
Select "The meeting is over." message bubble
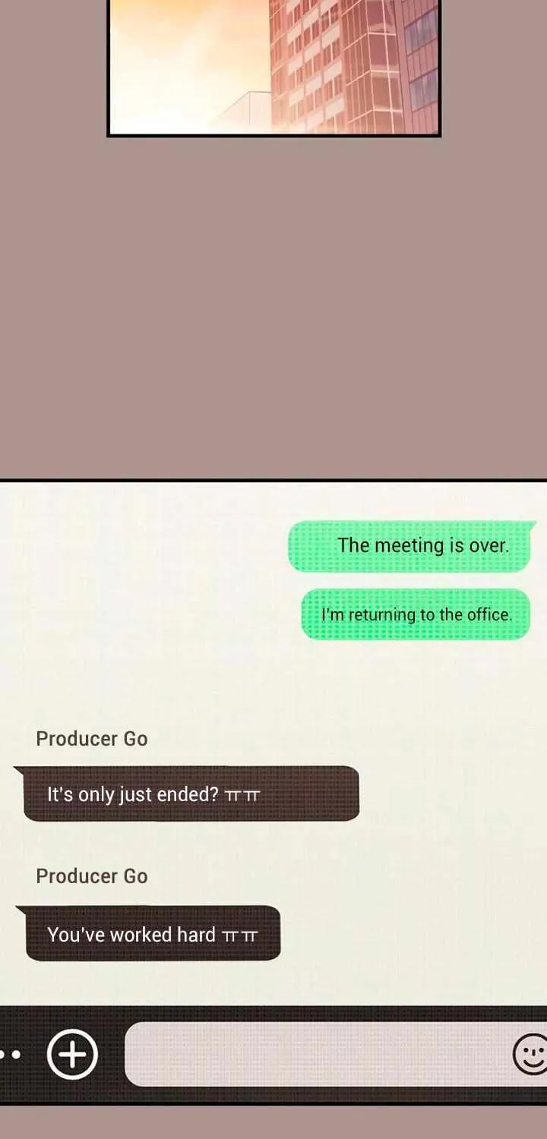coord(410,546)
